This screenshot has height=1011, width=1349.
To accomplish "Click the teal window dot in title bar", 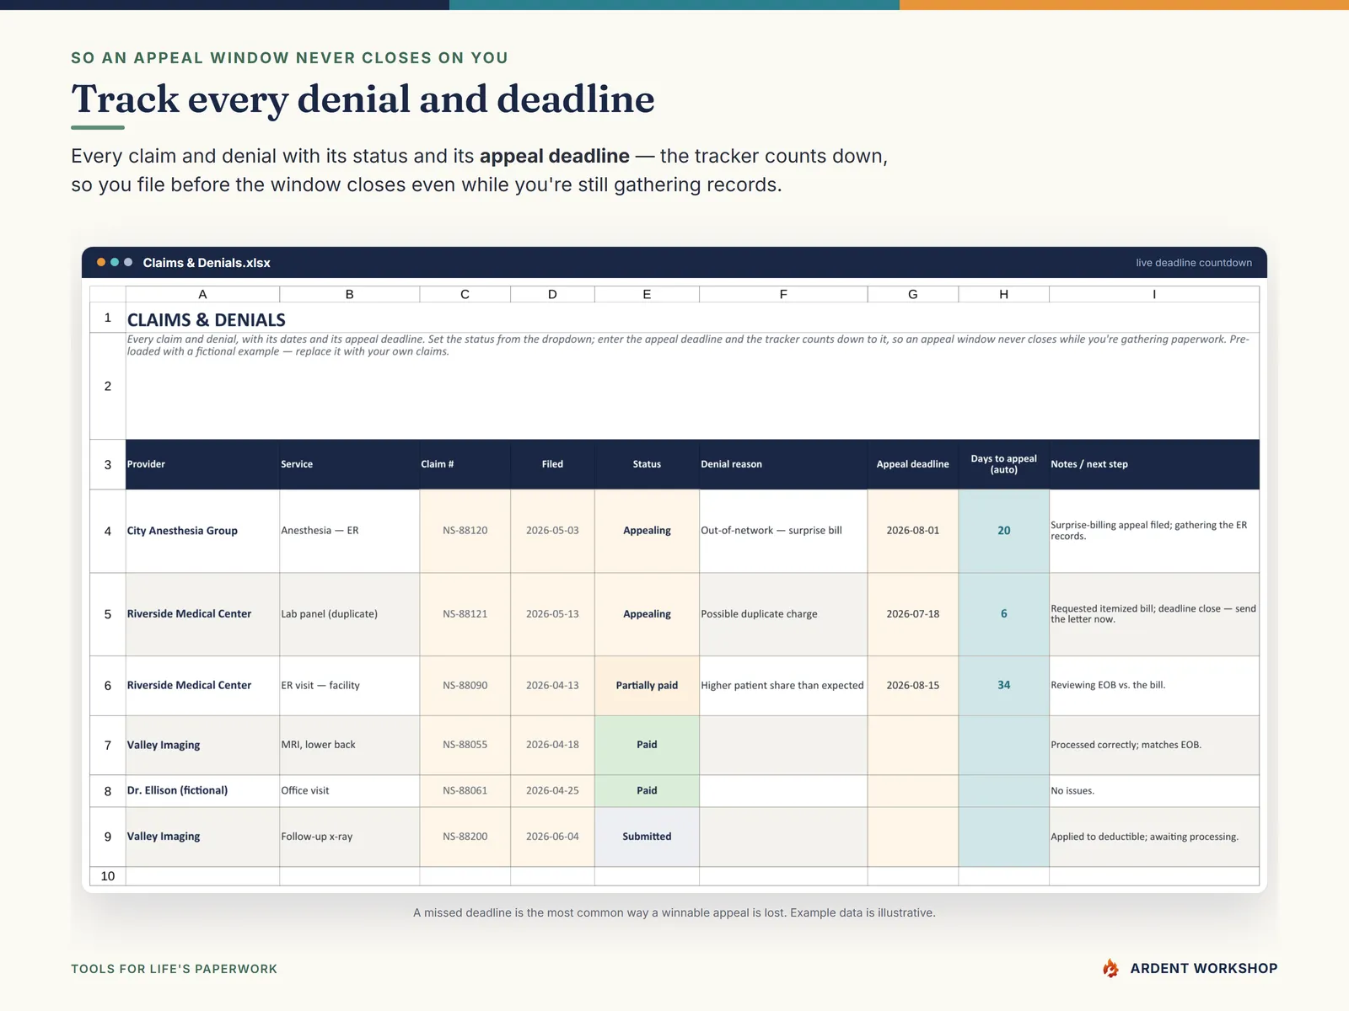I will (x=115, y=262).
